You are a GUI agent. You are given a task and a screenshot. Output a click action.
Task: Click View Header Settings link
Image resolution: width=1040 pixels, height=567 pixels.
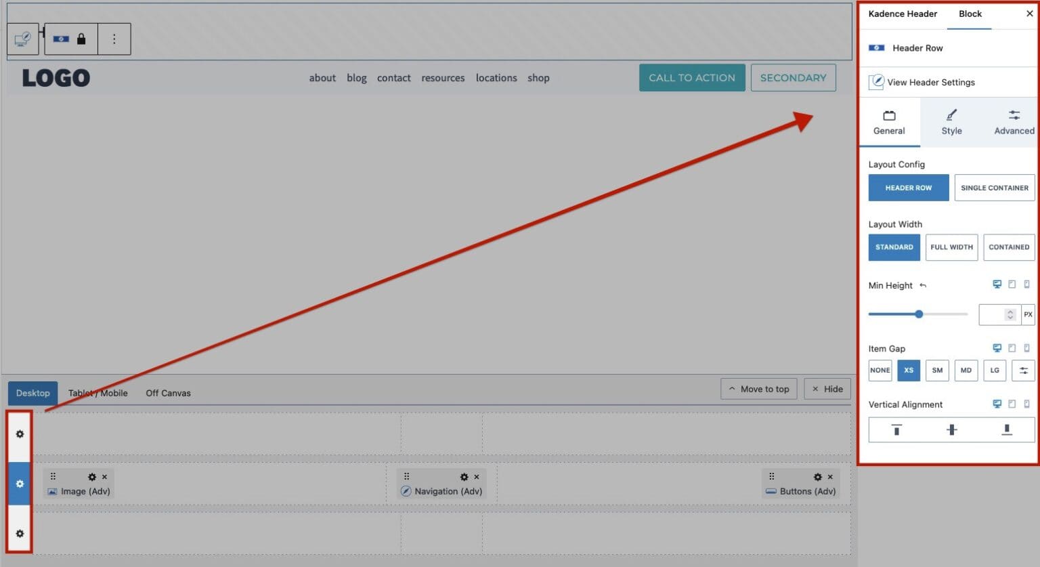(930, 83)
